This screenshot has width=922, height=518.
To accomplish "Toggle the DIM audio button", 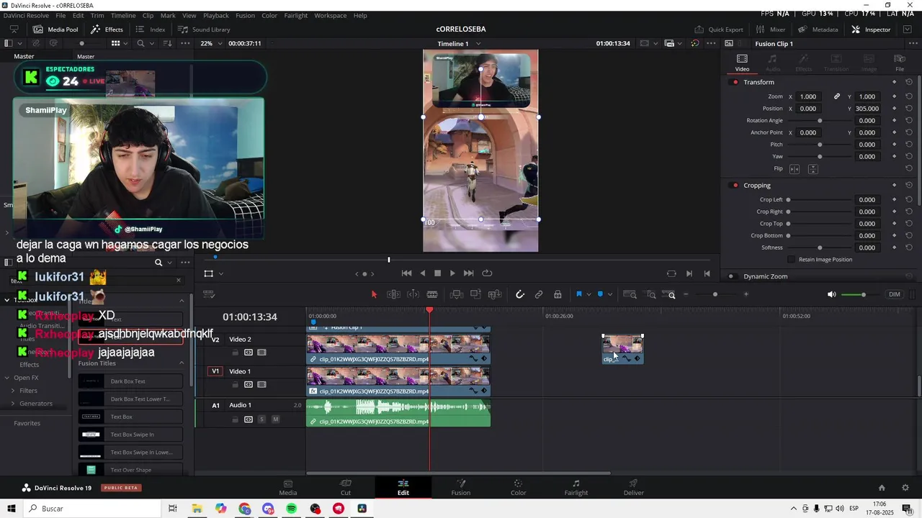I will (895, 294).
